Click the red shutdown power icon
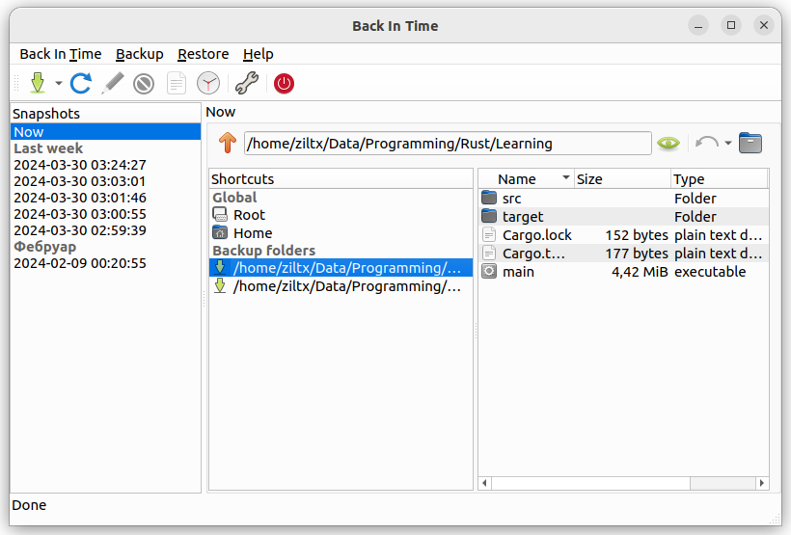 (x=284, y=83)
